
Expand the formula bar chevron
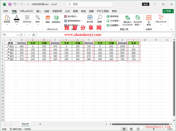click(x=173, y=35)
